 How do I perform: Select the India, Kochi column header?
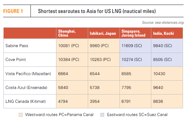pos(163,33)
